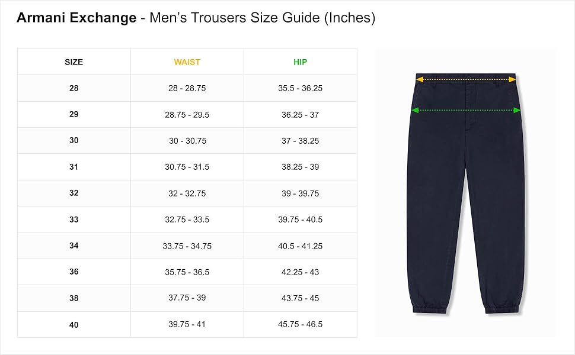Viewport: 575px width, 355px height.
Task: Click the SIZE column header
Action: 74,62
